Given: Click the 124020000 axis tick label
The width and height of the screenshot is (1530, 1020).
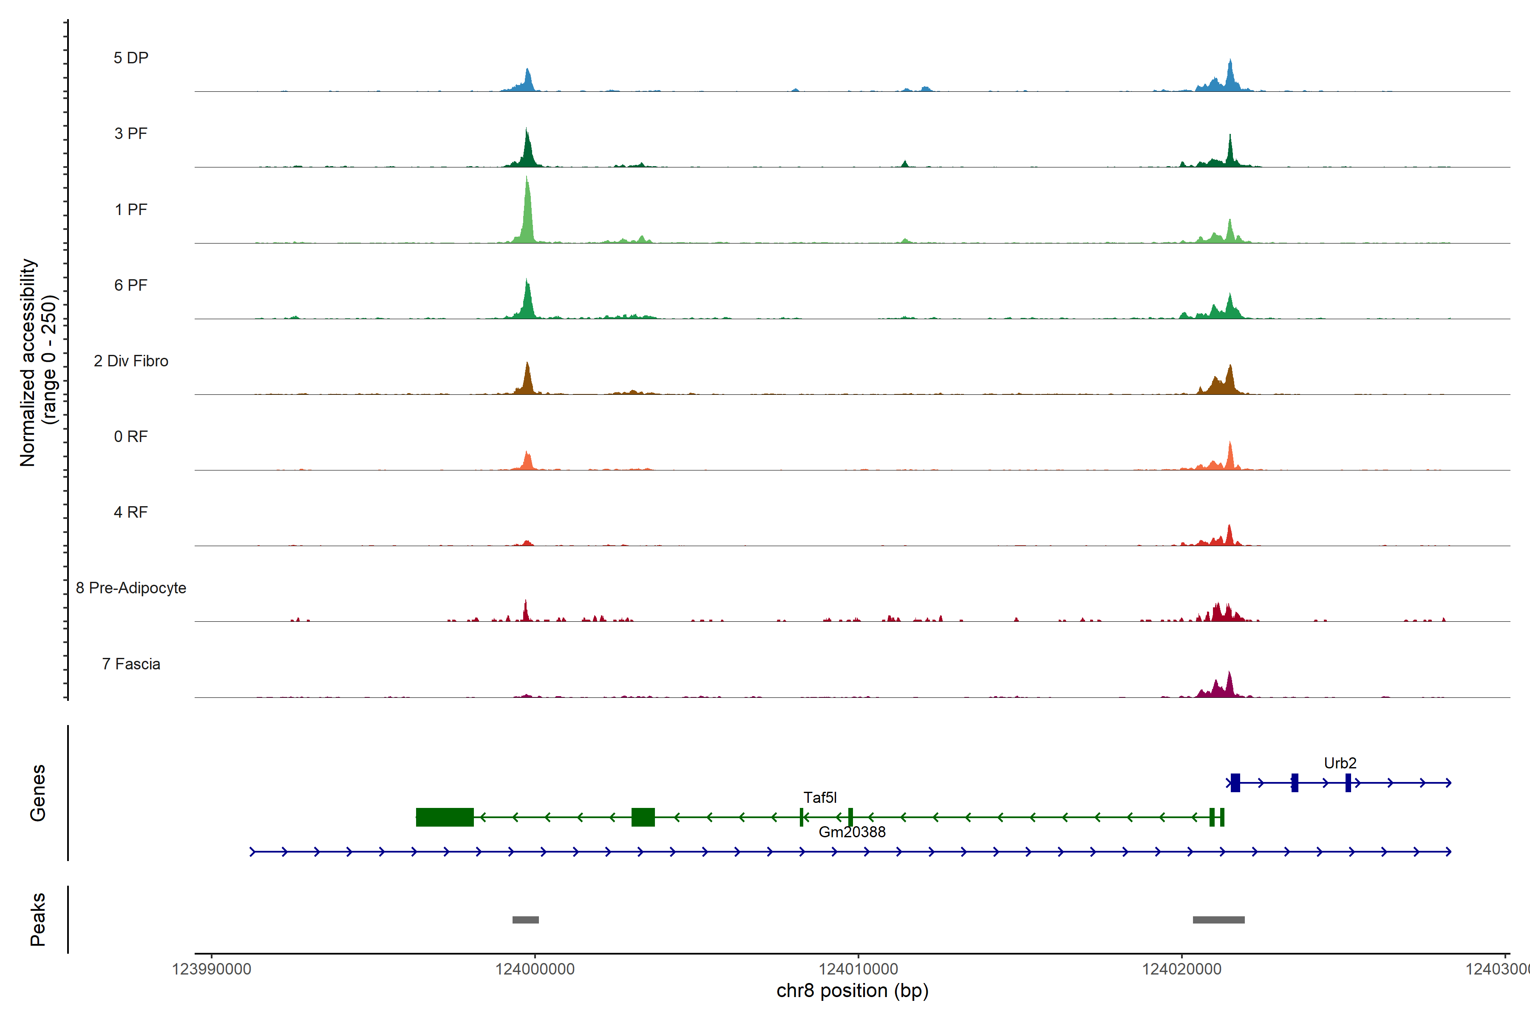Looking at the screenshot, I should point(1181,969).
